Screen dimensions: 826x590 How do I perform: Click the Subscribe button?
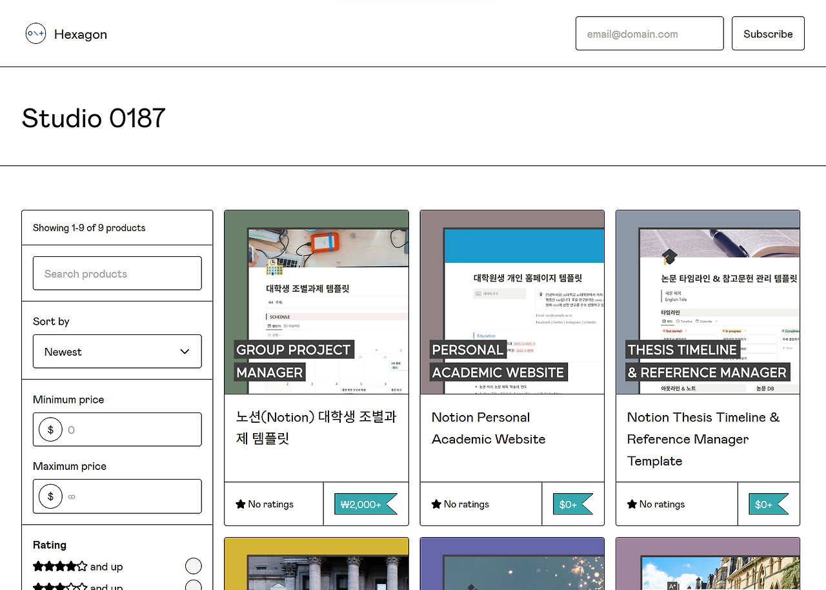click(768, 33)
